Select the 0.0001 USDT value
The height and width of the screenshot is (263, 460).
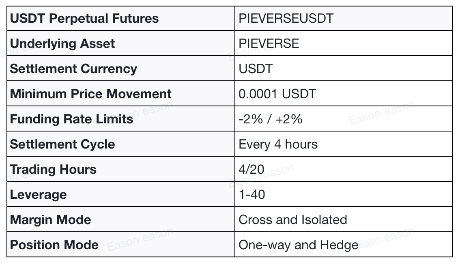[x=277, y=94]
